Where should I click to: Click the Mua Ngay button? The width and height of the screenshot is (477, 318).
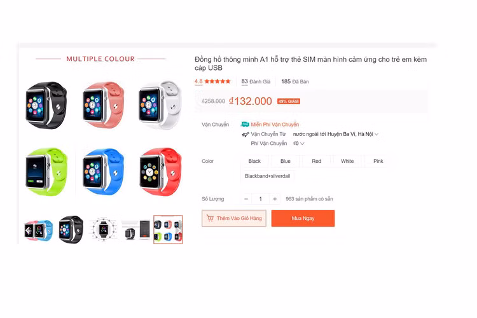pyautogui.click(x=303, y=218)
